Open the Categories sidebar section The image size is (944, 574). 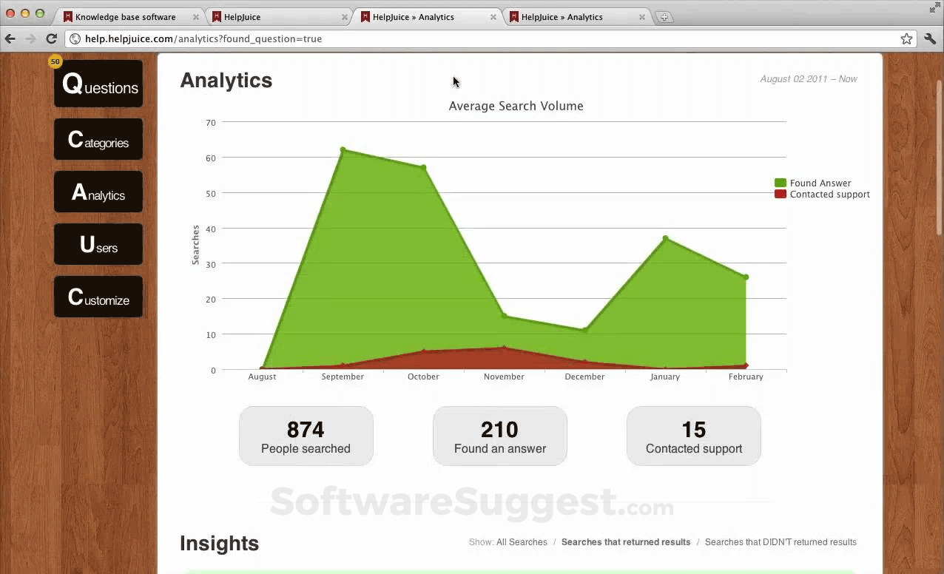pos(98,139)
